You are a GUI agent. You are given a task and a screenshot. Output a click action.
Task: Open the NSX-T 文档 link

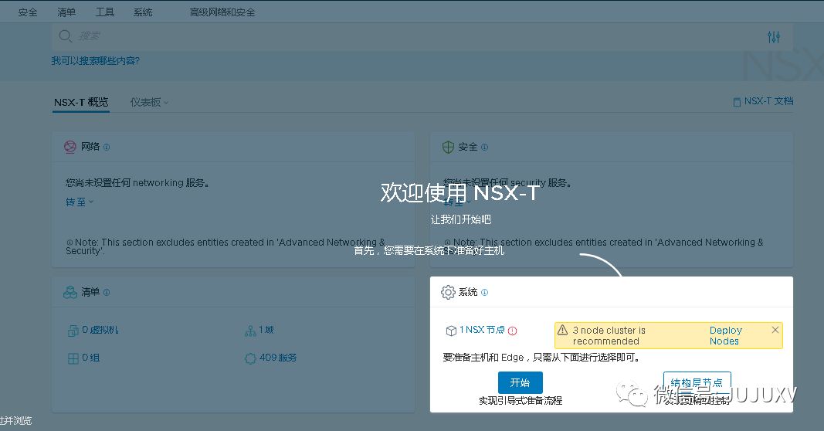tap(763, 101)
